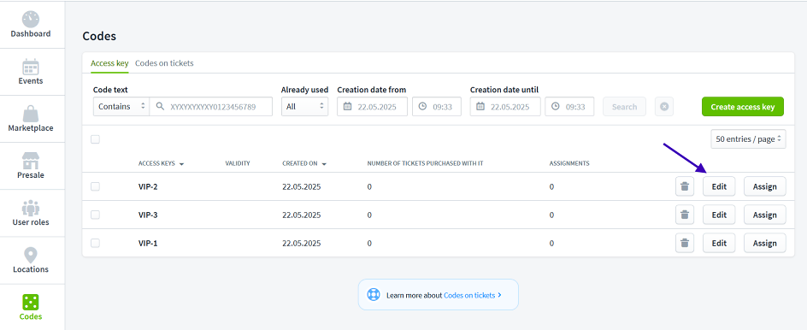Delete VIP-2 with trash icon

click(x=685, y=186)
